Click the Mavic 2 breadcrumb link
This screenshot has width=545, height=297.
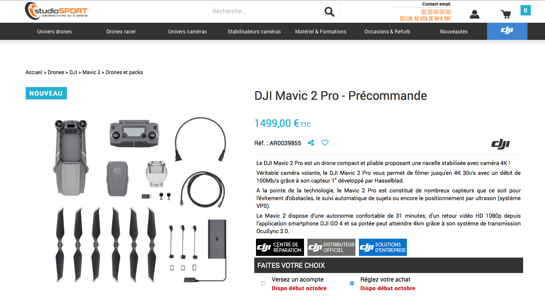tap(91, 72)
